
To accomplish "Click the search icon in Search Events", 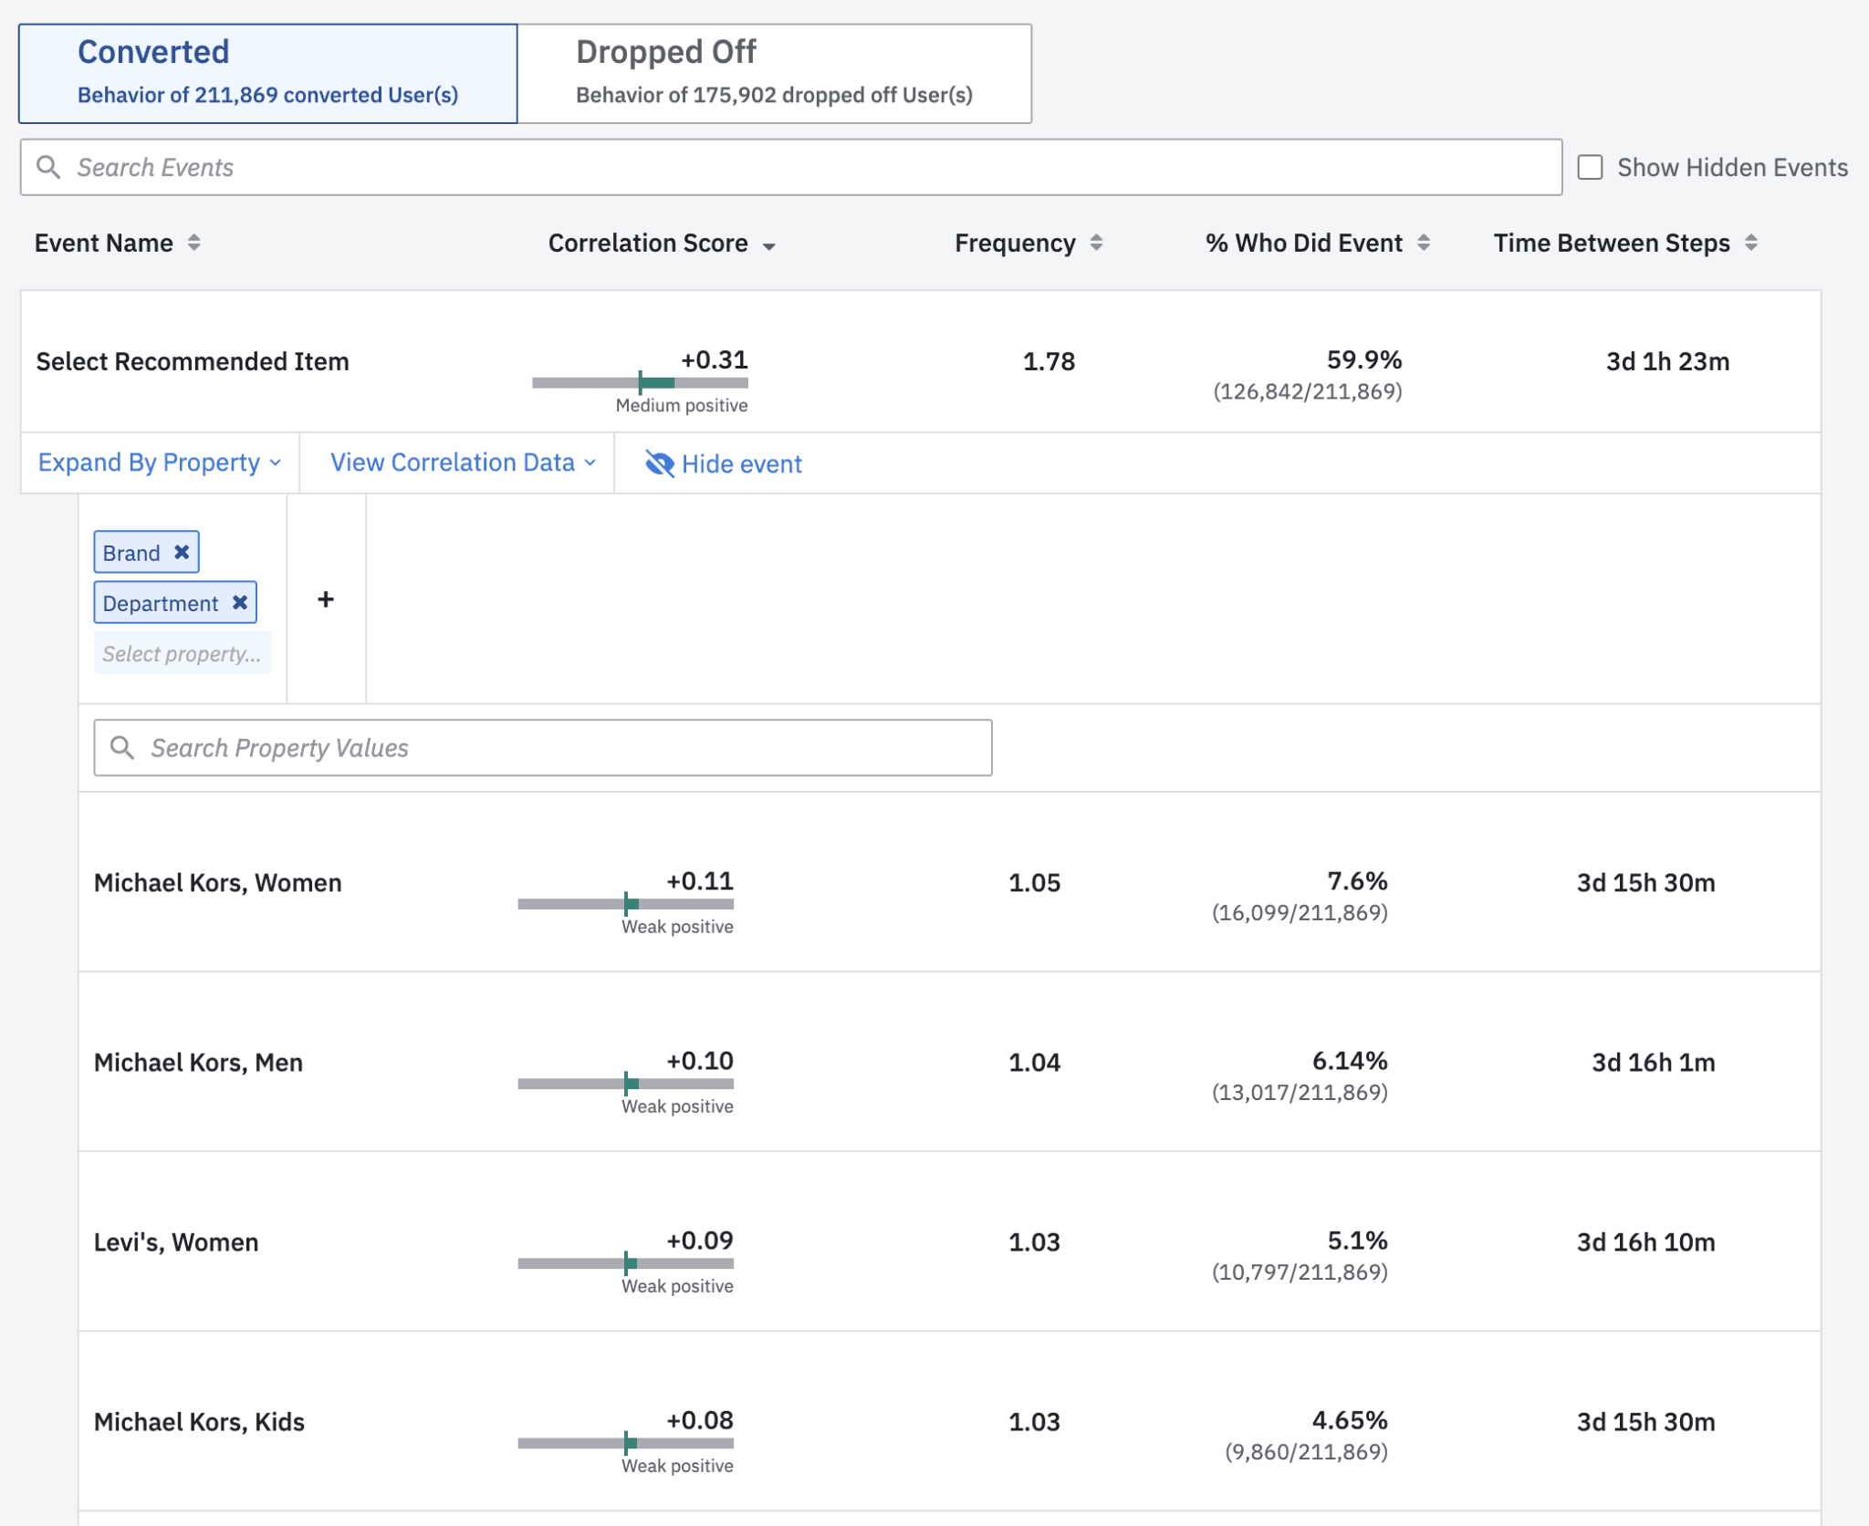I will (x=50, y=167).
